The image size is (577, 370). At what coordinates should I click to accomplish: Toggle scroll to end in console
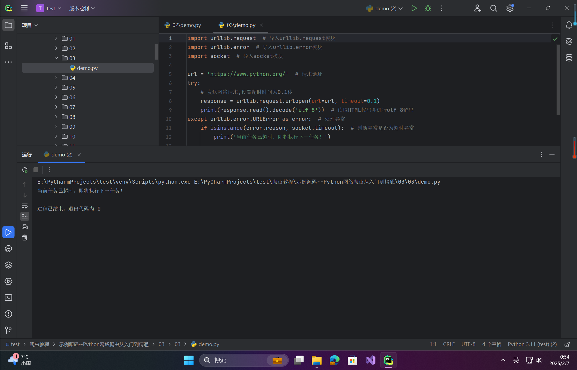[x=25, y=216]
